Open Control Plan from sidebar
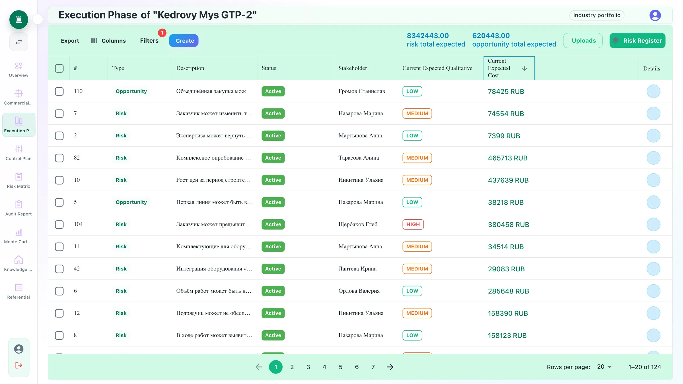Image resolution: width=683 pixels, height=384 pixels. pyautogui.click(x=18, y=153)
